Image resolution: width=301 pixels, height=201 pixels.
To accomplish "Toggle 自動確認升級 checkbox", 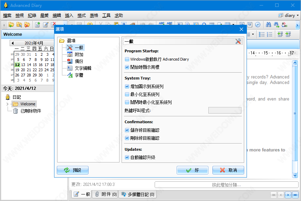I will coord(127,158).
